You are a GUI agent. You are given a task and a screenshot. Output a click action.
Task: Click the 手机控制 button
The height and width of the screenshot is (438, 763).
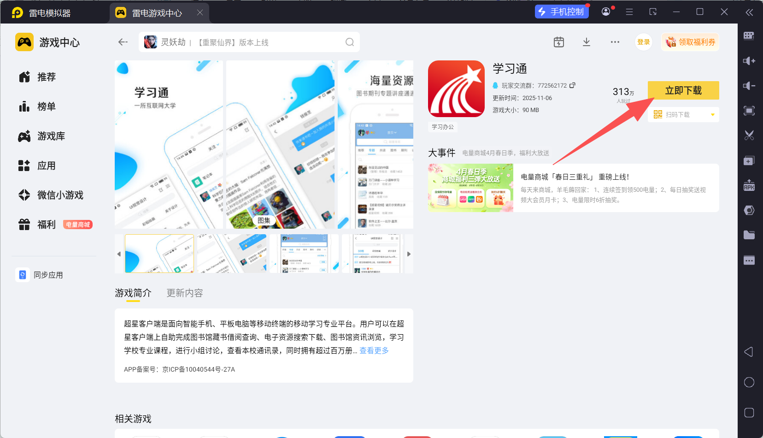click(562, 12)
